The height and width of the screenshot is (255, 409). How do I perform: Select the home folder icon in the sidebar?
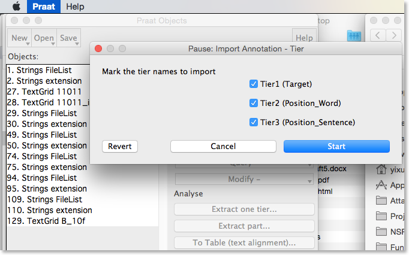(381, 169)
